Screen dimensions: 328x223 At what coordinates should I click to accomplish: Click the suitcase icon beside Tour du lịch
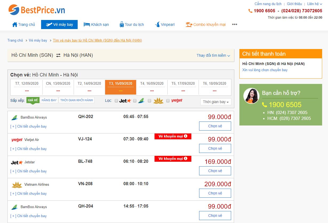pos(122,25)
